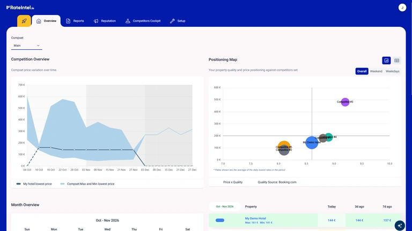Image resolution: width=412 pixels, height=231 pixels.
Task: Open My Demo Hotel property link
Action: 255,218
